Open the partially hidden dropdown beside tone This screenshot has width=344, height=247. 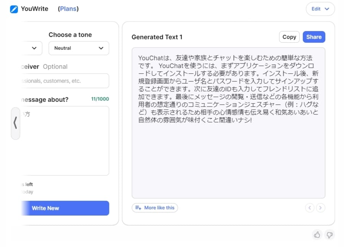pyautogui.click(x=32, y=48)
